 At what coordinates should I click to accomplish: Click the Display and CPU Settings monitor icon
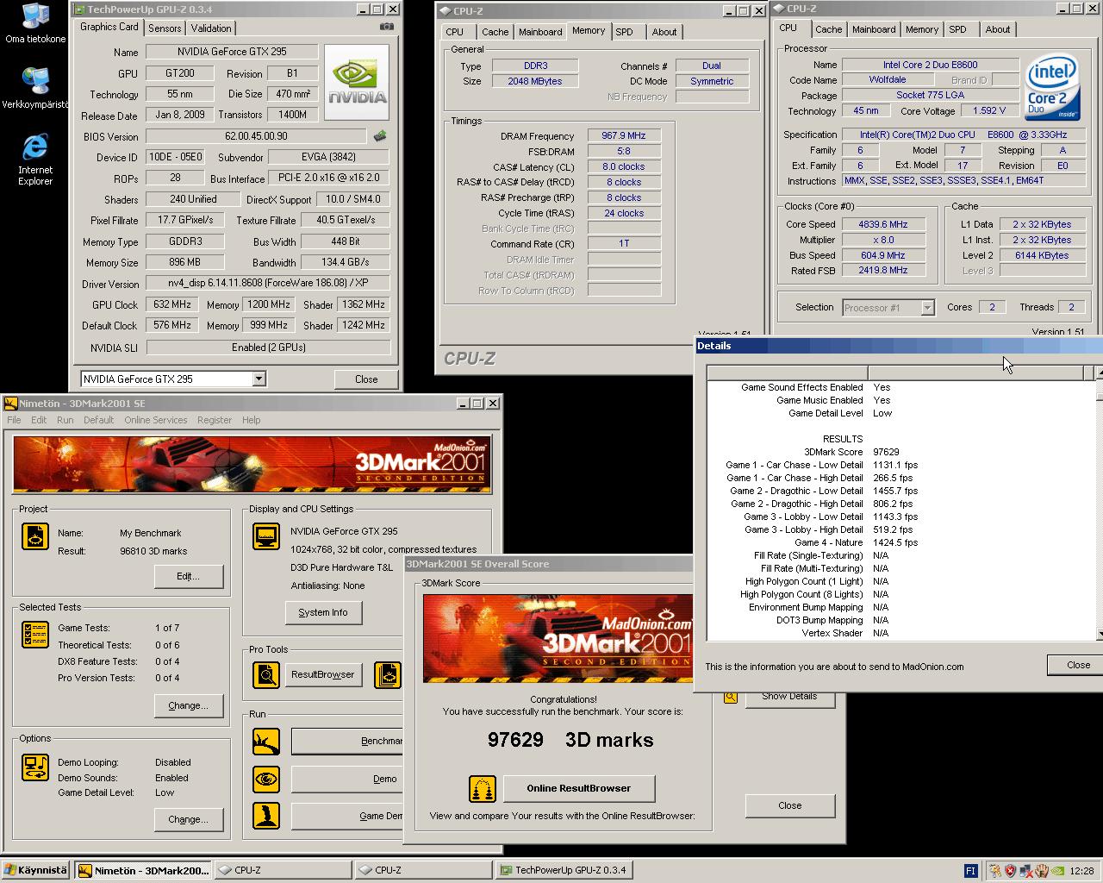pyautogui.click(x=266, y=536)
